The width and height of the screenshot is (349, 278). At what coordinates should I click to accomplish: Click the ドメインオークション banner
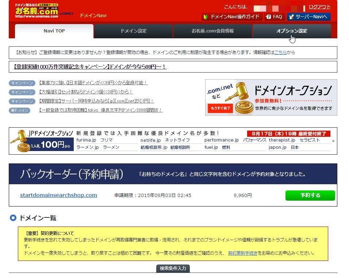271,97
